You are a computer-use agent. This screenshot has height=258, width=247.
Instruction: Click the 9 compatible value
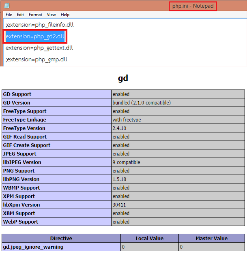[x=127, y=162]
